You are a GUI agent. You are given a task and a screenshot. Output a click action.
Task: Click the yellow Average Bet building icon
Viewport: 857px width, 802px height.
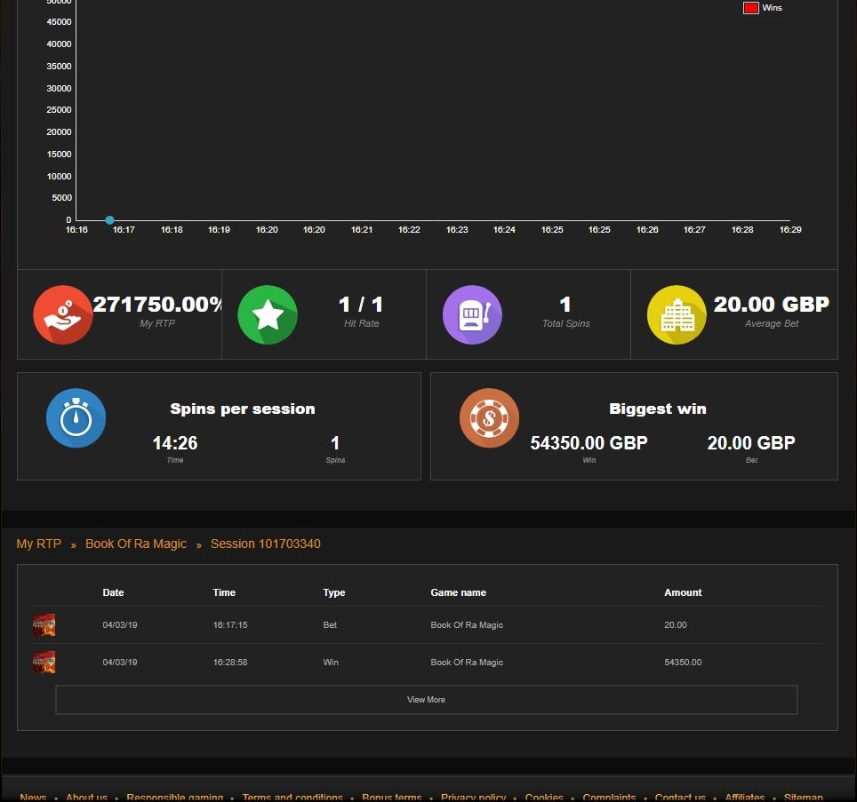677,314
